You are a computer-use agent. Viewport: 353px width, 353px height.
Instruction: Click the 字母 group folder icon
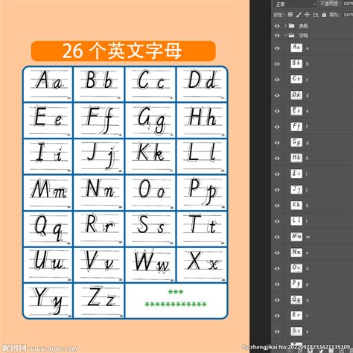coord(292,35)
